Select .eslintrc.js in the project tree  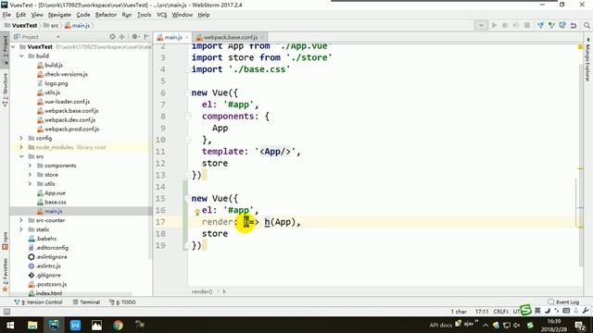[x=48, y=265]
